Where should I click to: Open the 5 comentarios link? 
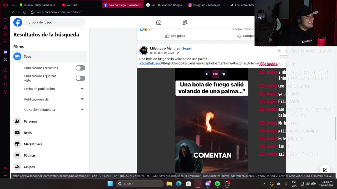tap(242, 29)
